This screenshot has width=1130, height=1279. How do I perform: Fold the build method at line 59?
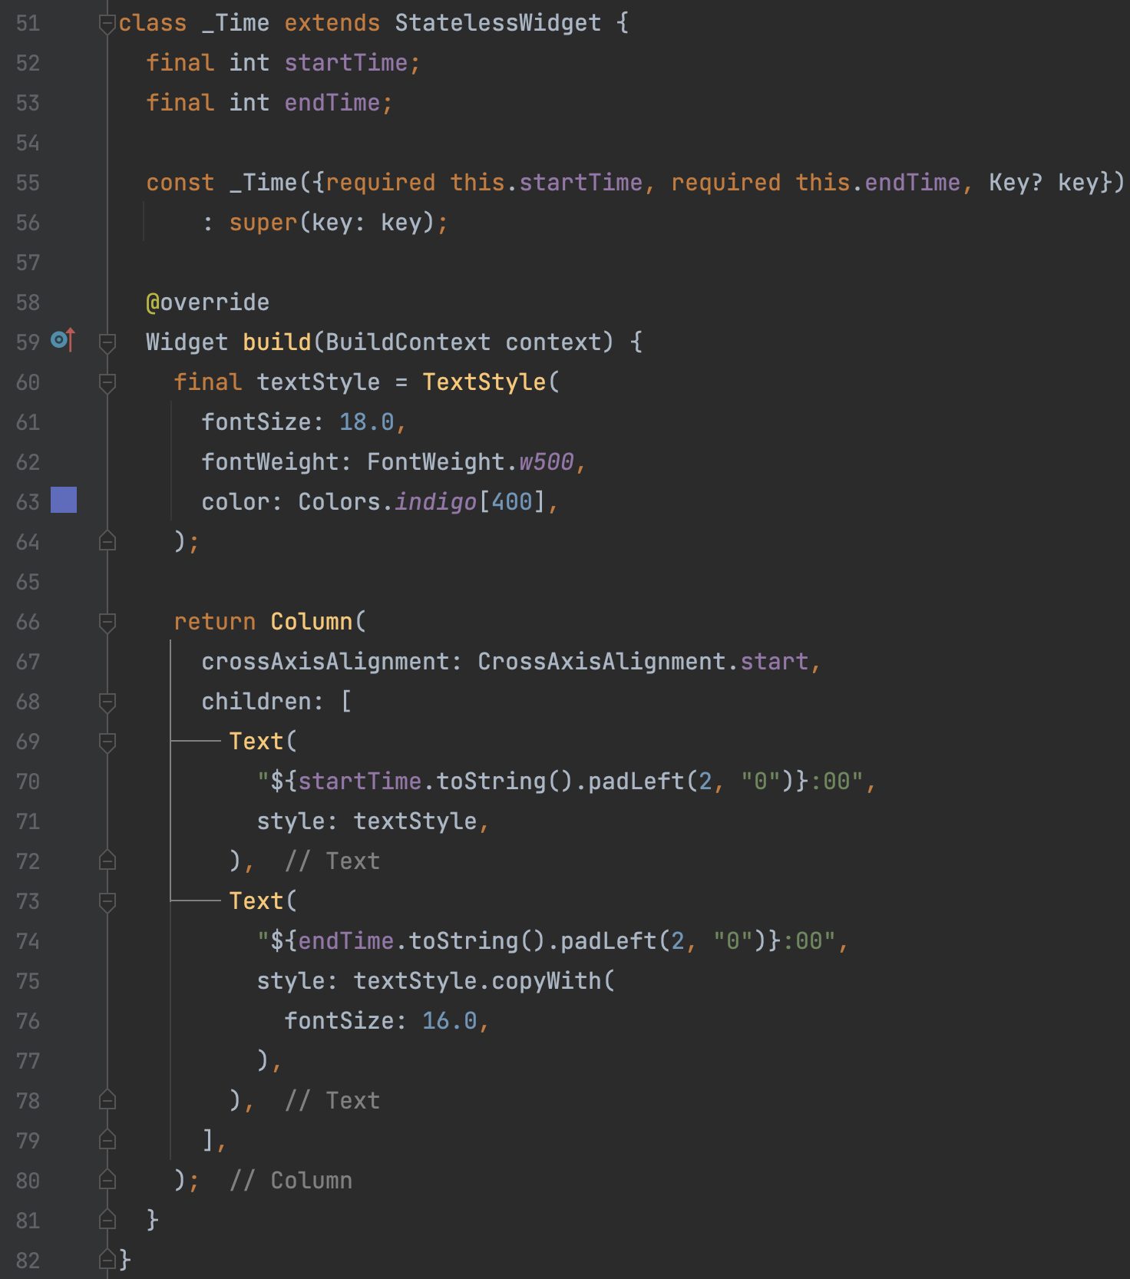pos(107,342)
